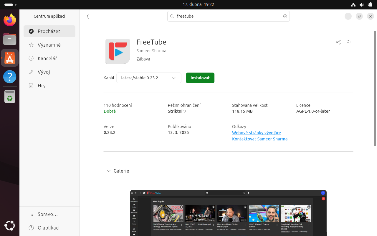Viewport: 377px width, 236px height.
Task: Click the Stahovaná velikost label
Action: click(250, 105)
